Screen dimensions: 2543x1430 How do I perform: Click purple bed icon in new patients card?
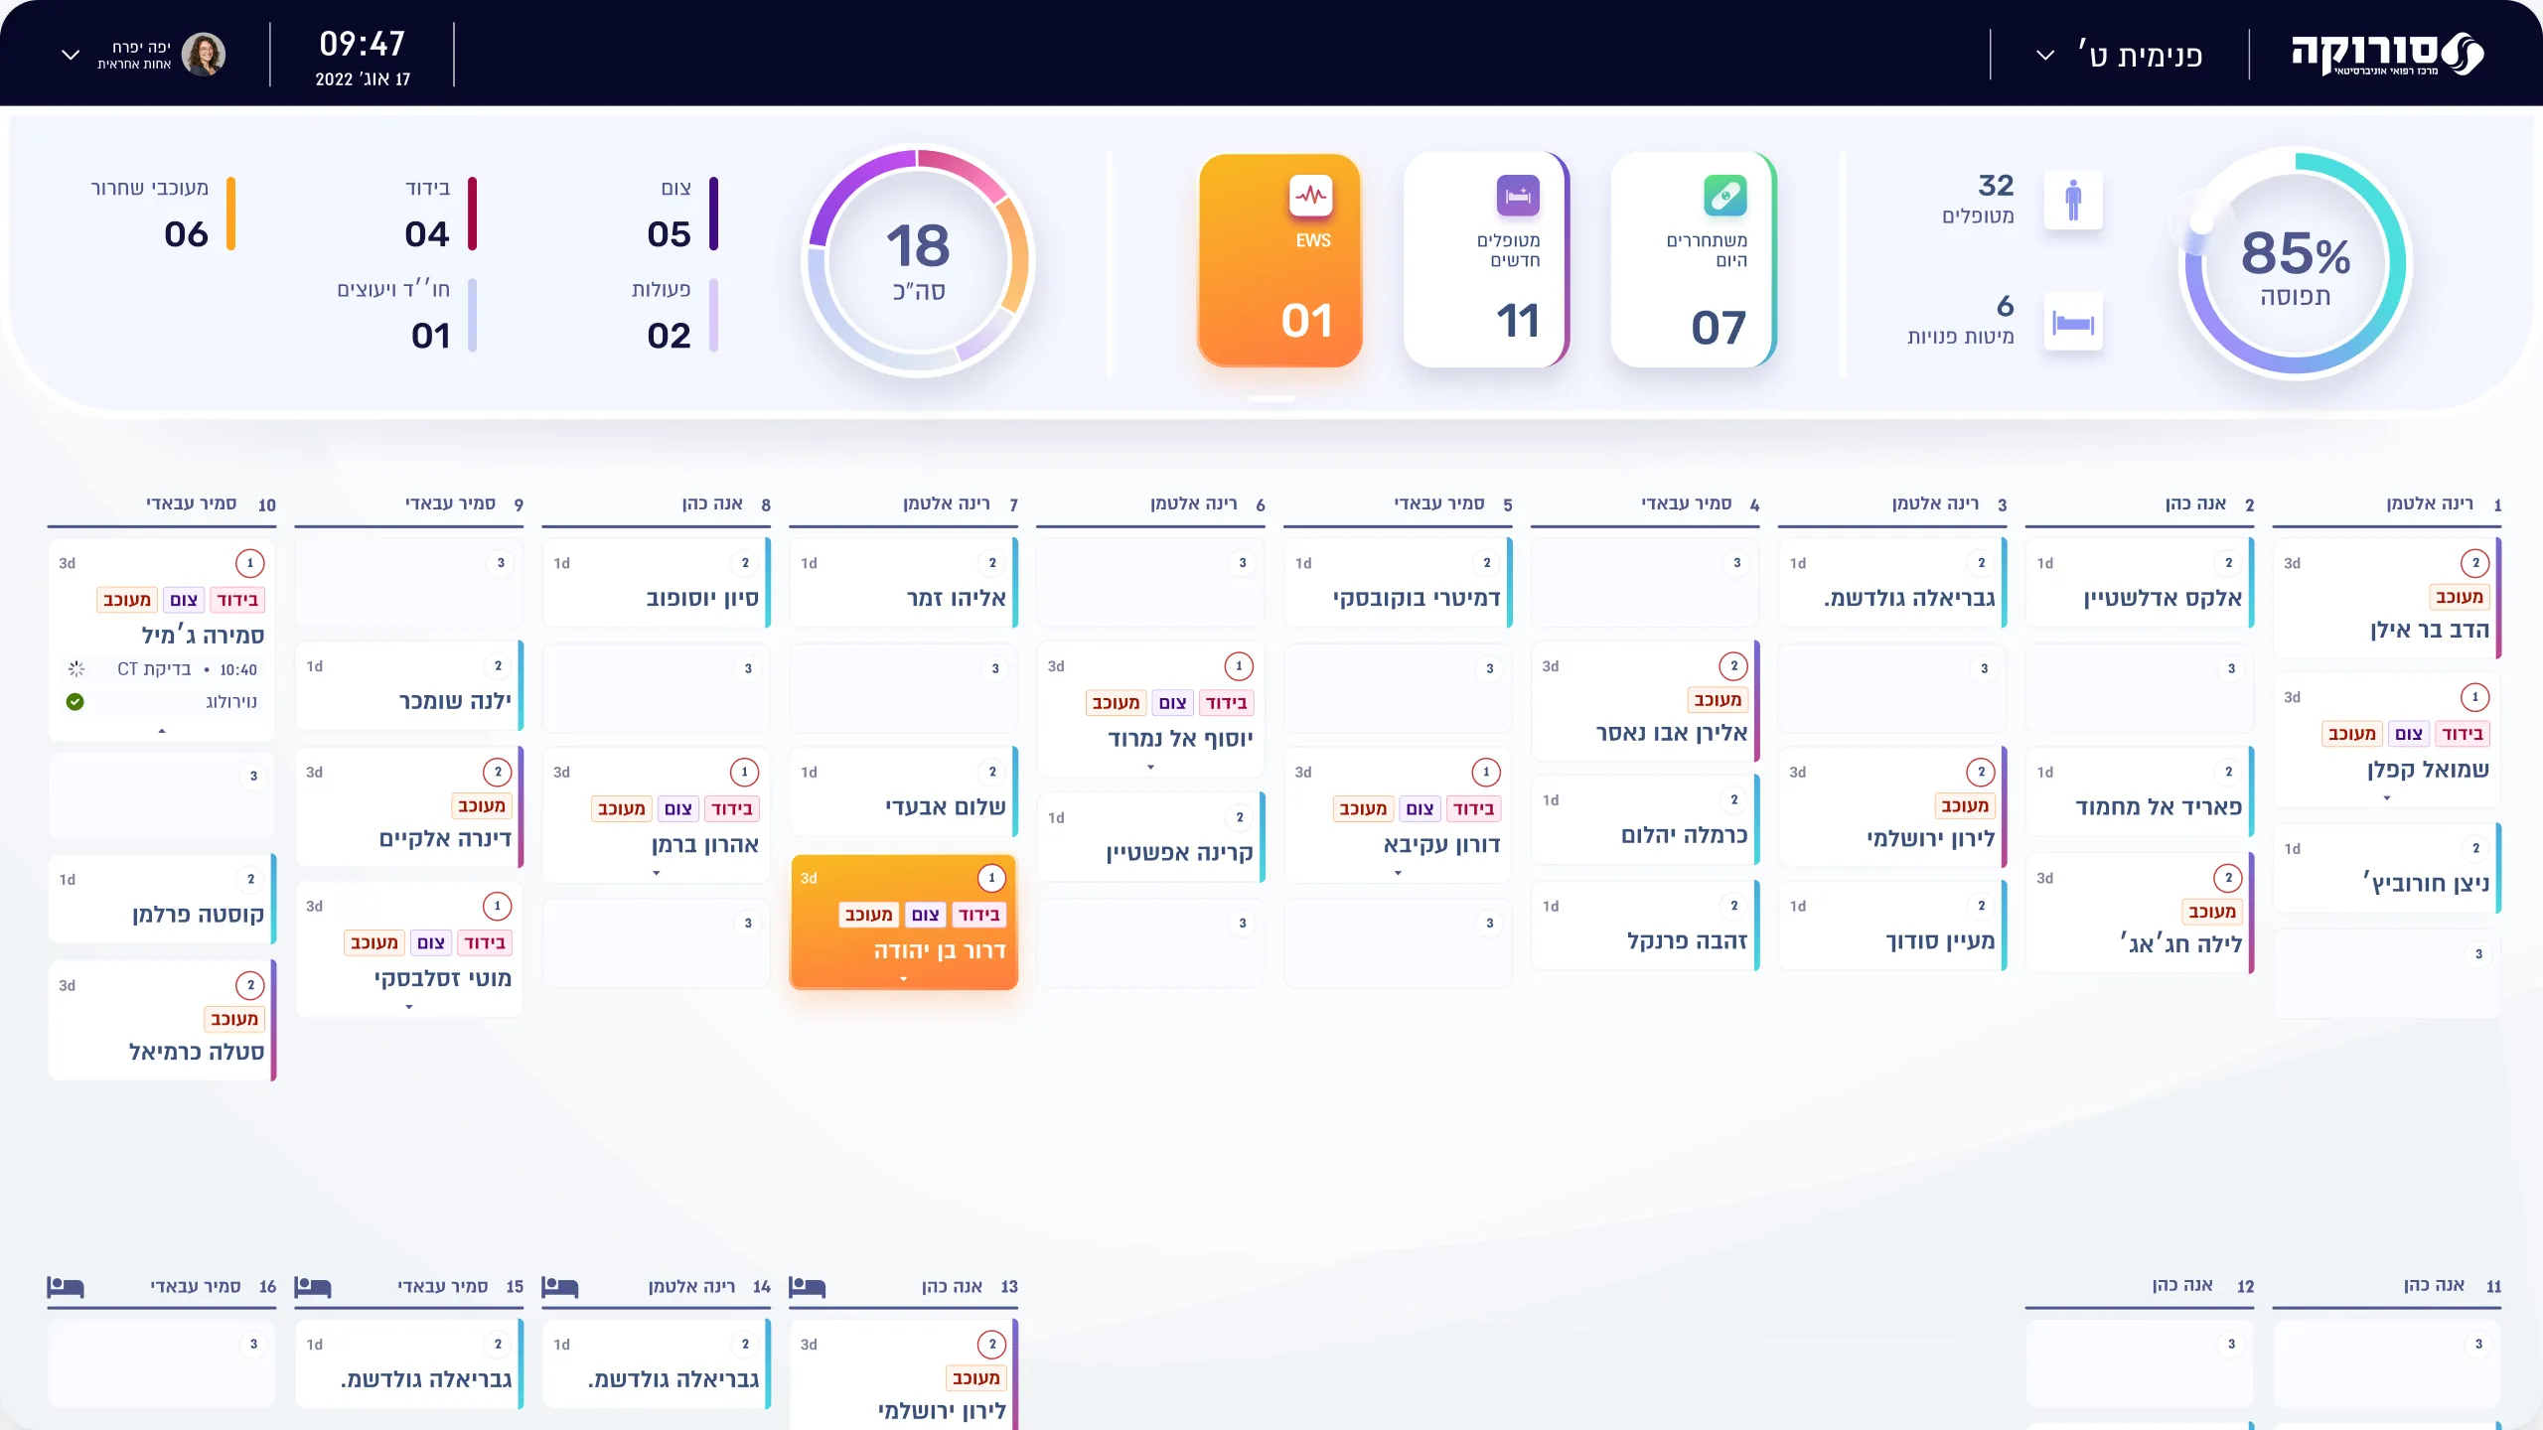[1518, 195]
